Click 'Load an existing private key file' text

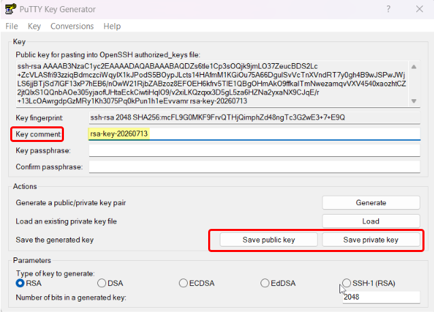(x=66, y=221)
